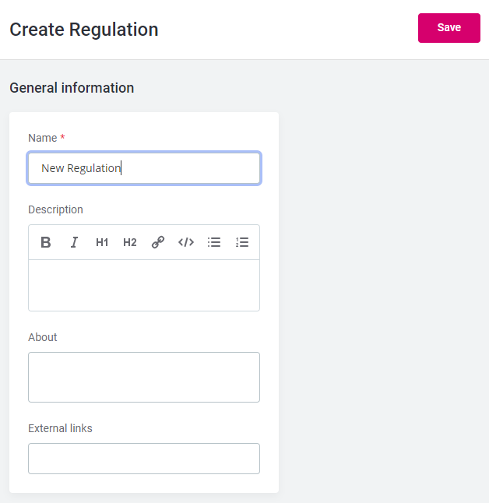The image size is (489, 503).
Task: Insert H2 heading in Description
Action: tap(130, 242)
